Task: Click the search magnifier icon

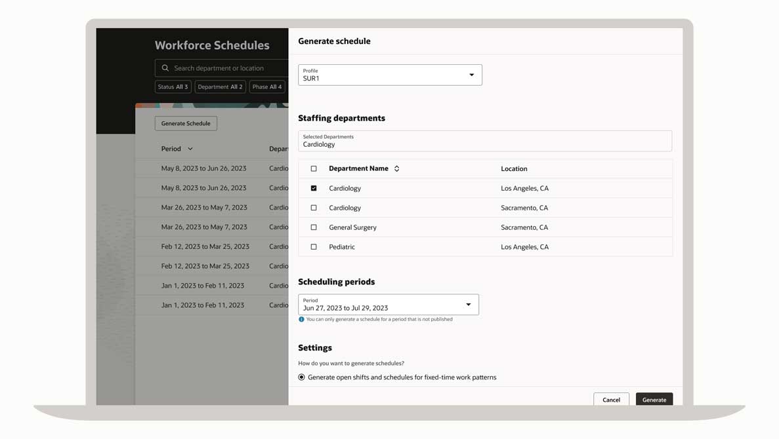Action: pos(165,68)
